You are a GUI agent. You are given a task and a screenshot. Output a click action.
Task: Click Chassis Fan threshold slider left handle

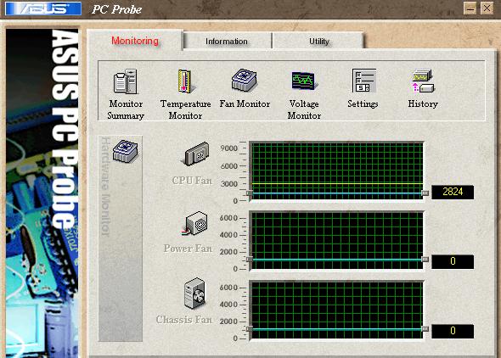click(249, 329)
